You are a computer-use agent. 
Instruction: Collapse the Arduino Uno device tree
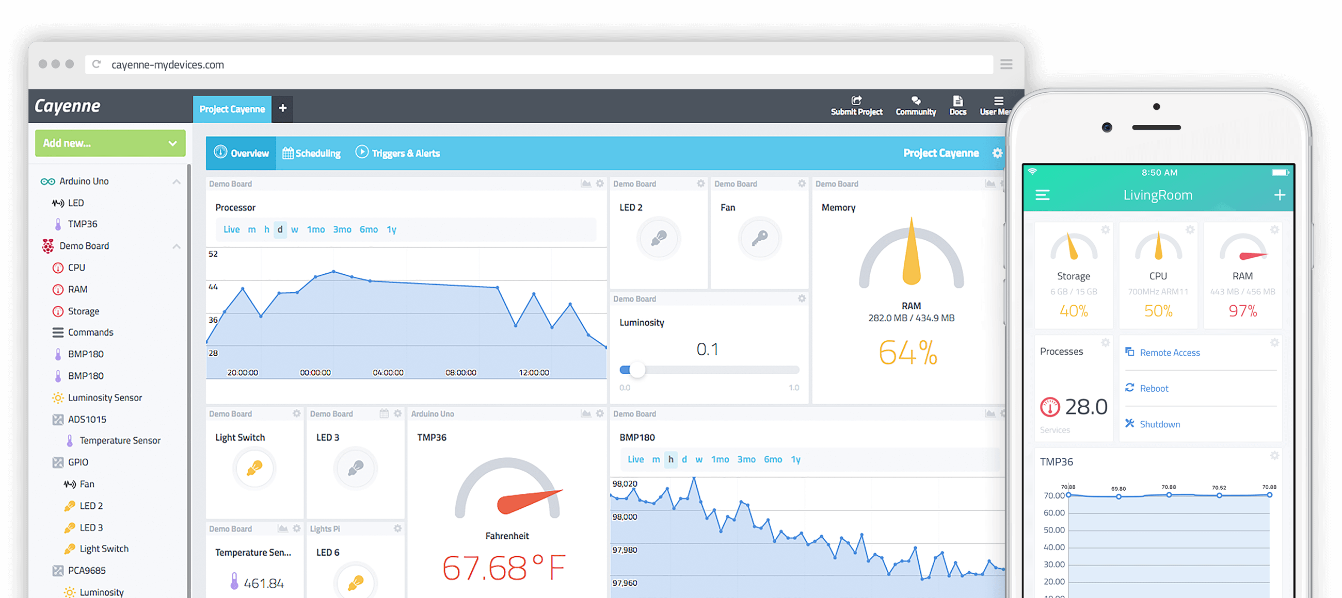tap(177, 181)
